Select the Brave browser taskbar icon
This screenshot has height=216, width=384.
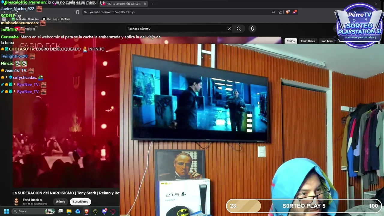pyautogui.click(x=86, y=211)
